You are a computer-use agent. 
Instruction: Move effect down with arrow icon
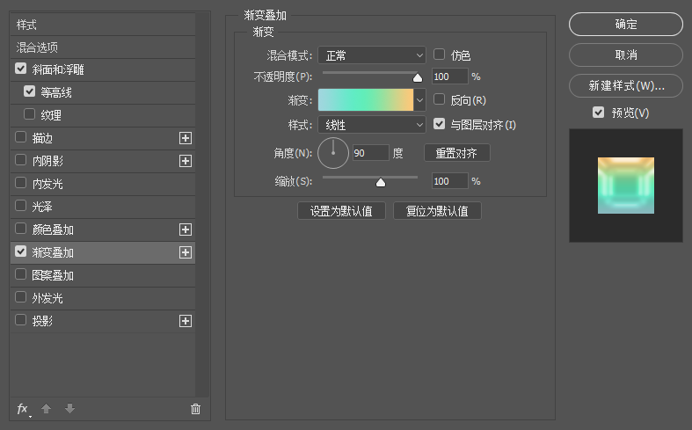click(x=69, y=409)
